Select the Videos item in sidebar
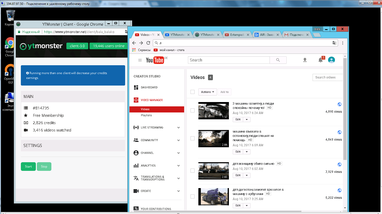This screenshot has width=382, height=214. click(x=157, y=109)
